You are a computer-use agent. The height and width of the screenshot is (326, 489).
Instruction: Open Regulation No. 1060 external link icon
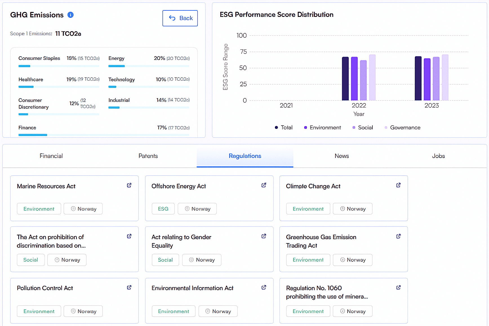[399, 287]
